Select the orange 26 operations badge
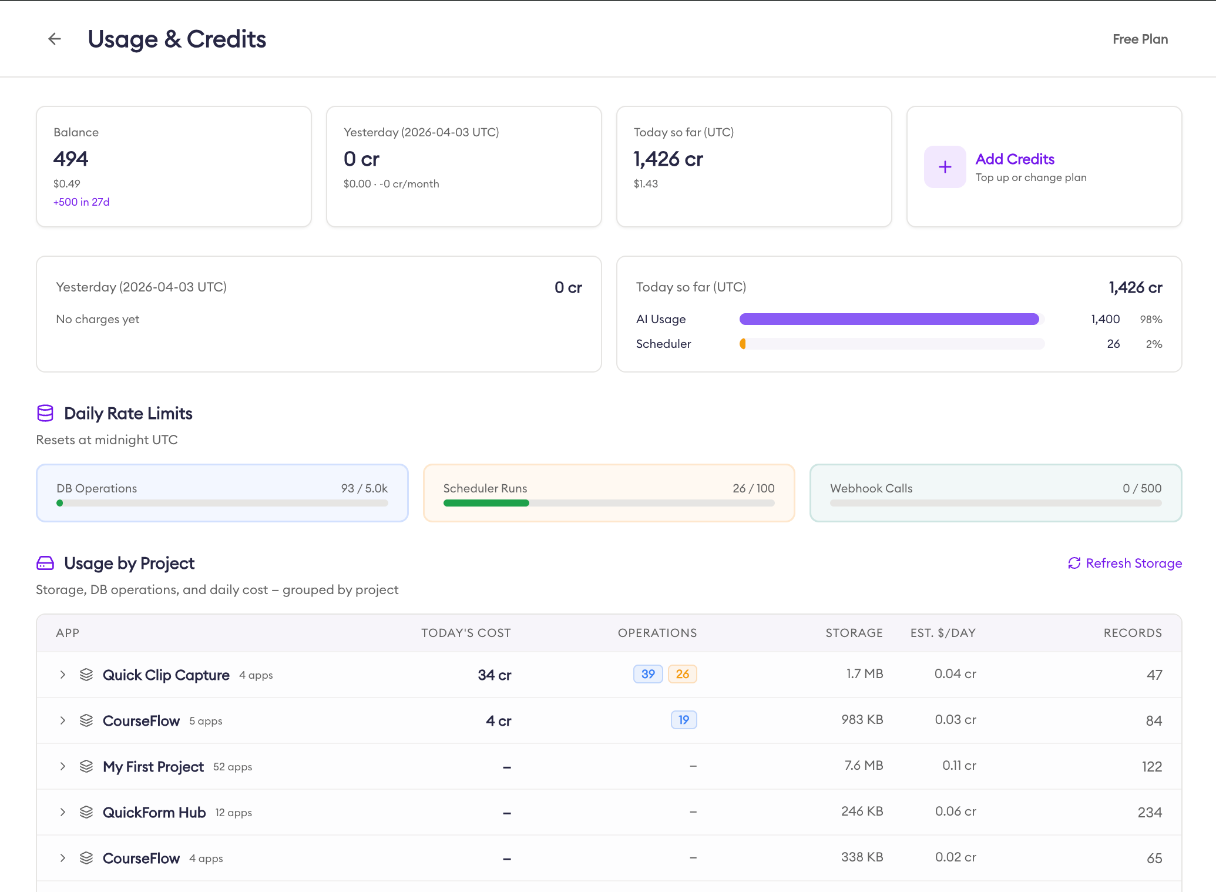This screenshot has width=1216, height=892. [x=682, y=674]
